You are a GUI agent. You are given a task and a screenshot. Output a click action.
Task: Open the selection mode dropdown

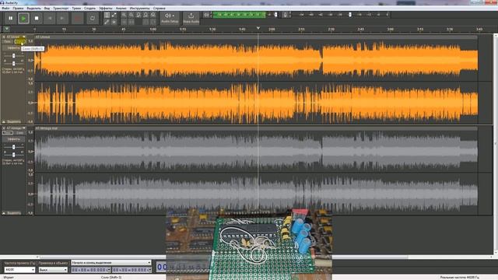coord(110,263)
